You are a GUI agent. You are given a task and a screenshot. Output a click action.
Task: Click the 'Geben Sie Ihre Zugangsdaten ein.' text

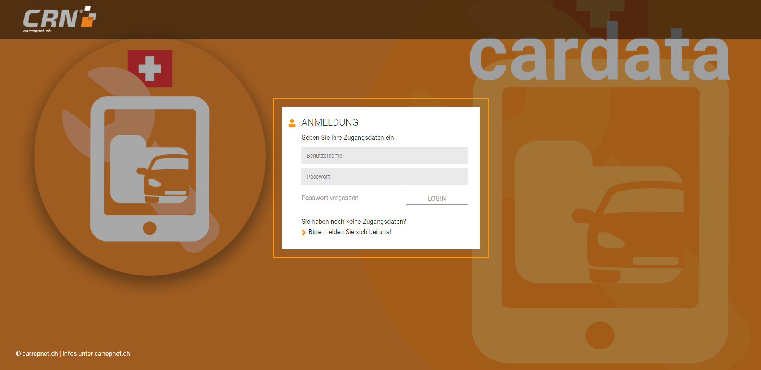tap(348, 138)
